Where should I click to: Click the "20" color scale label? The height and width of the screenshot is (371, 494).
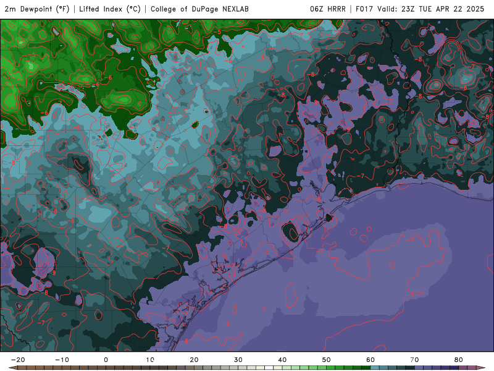[x=194, y=360]
